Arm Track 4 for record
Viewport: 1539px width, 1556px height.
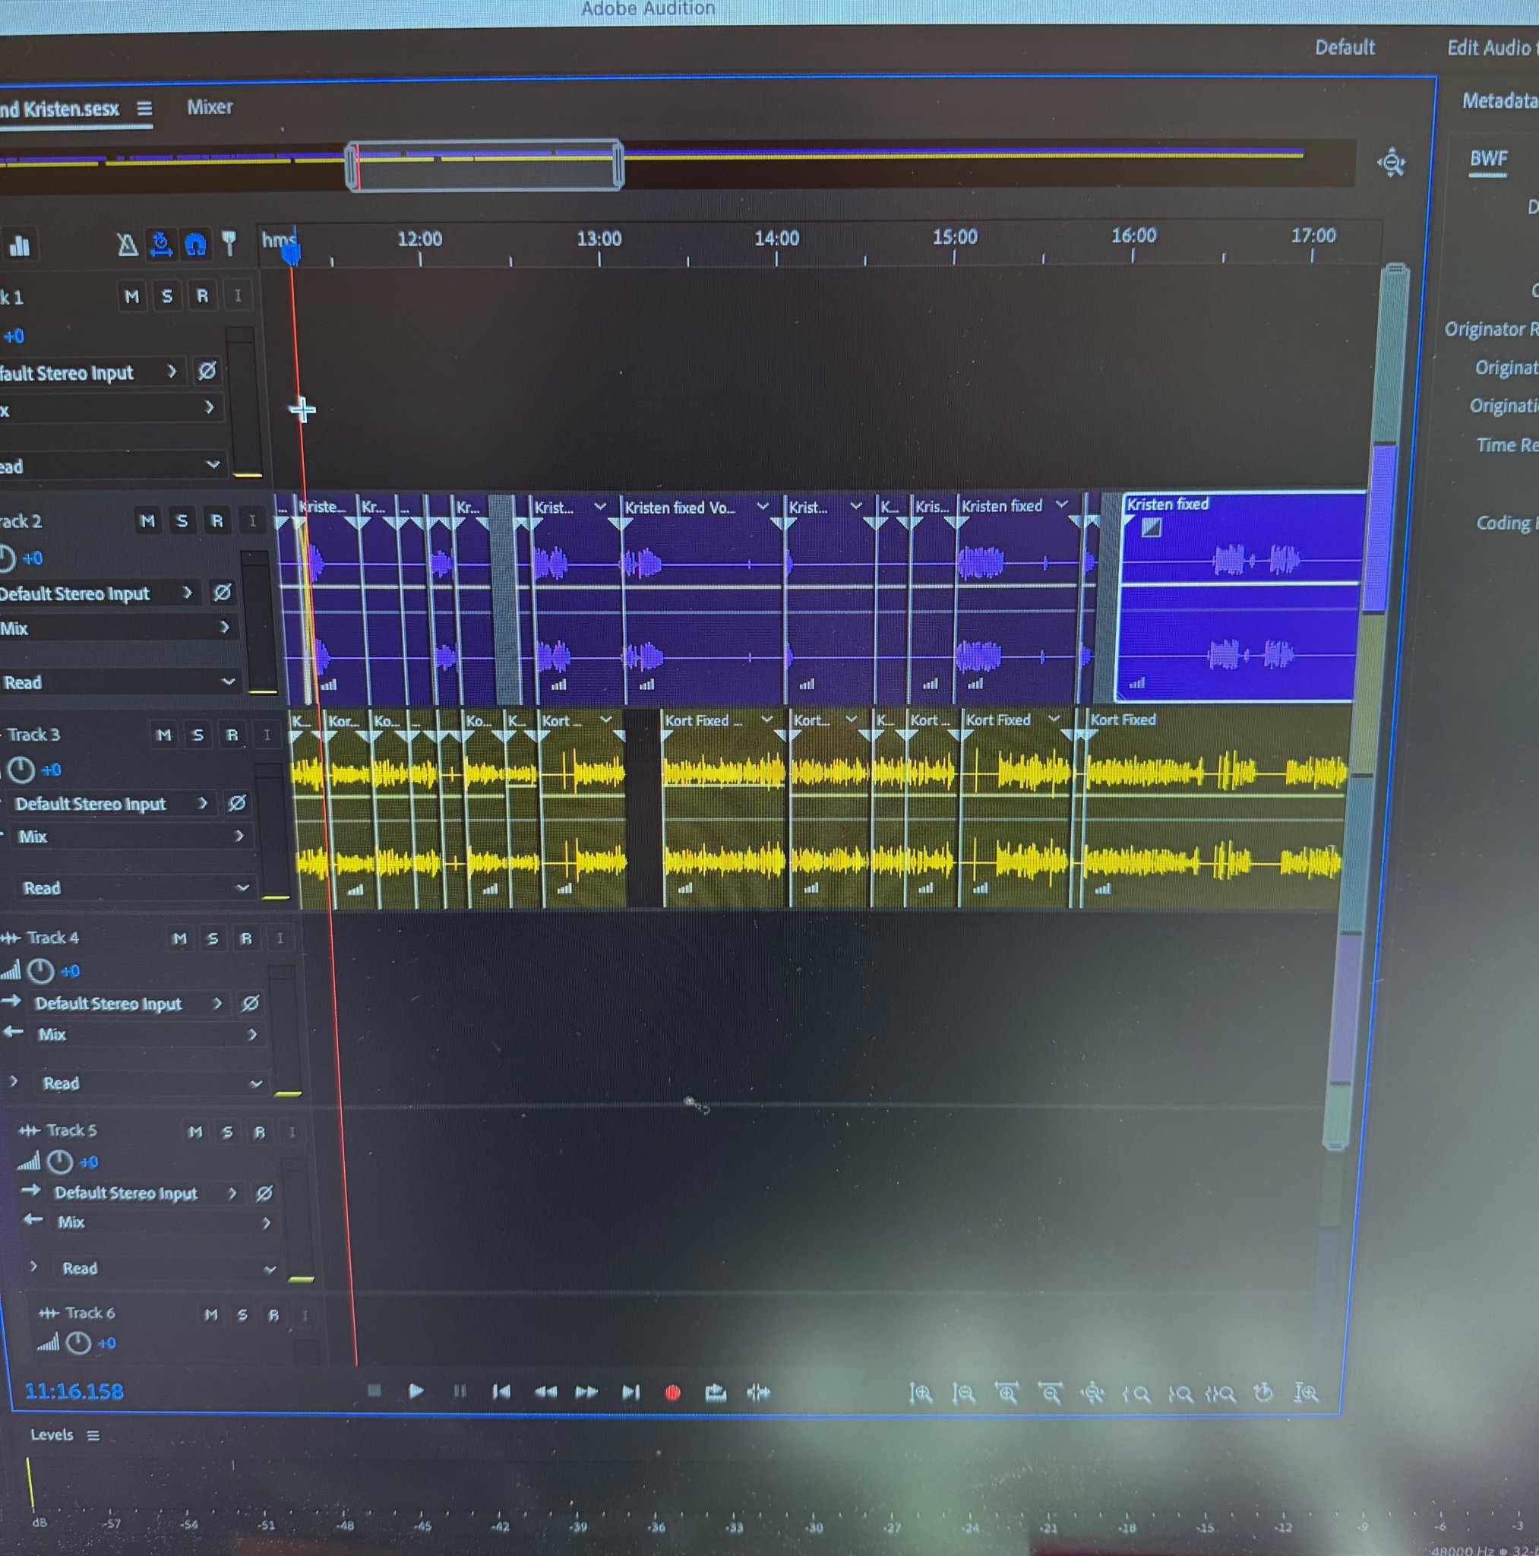pyautogui.click(x=246, y=938)
